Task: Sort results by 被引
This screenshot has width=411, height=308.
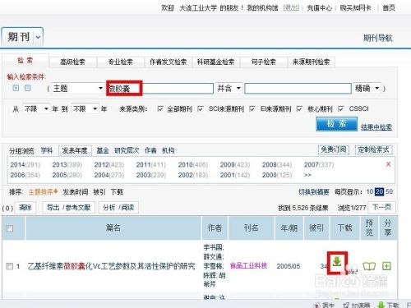Action: (x=99, y=192)
